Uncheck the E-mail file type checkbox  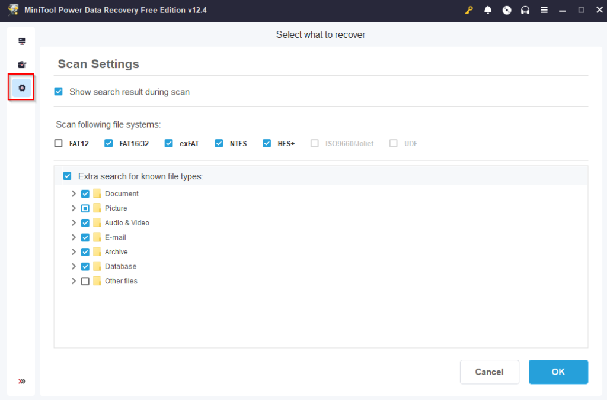pyautogui.click(x=85, y=237)
